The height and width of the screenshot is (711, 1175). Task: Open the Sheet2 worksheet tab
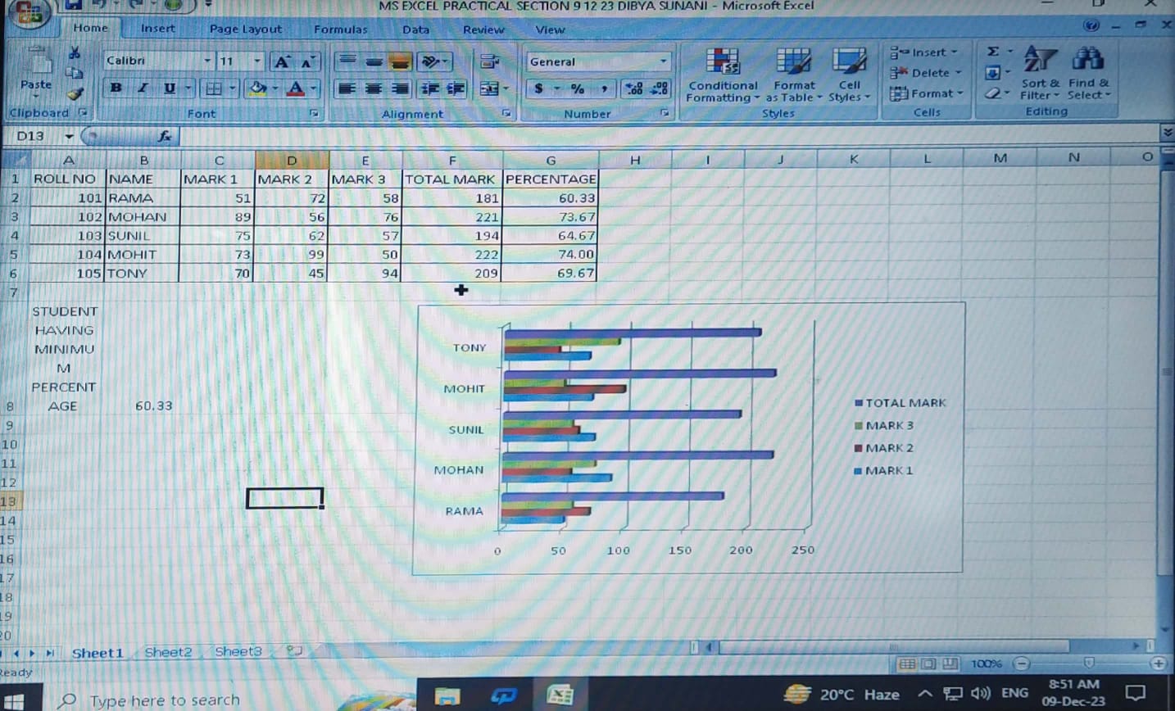point(168,652)
